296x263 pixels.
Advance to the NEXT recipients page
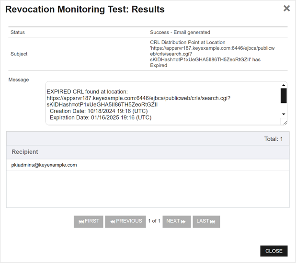176,221
